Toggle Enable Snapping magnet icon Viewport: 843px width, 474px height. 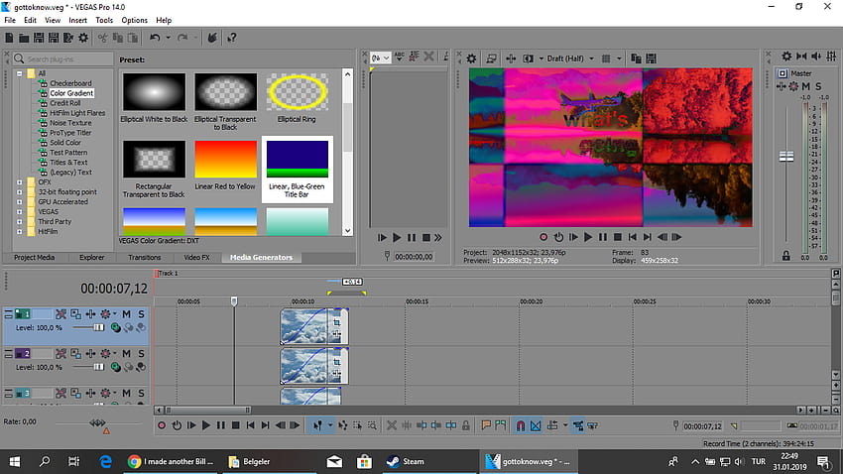point(521,425)
